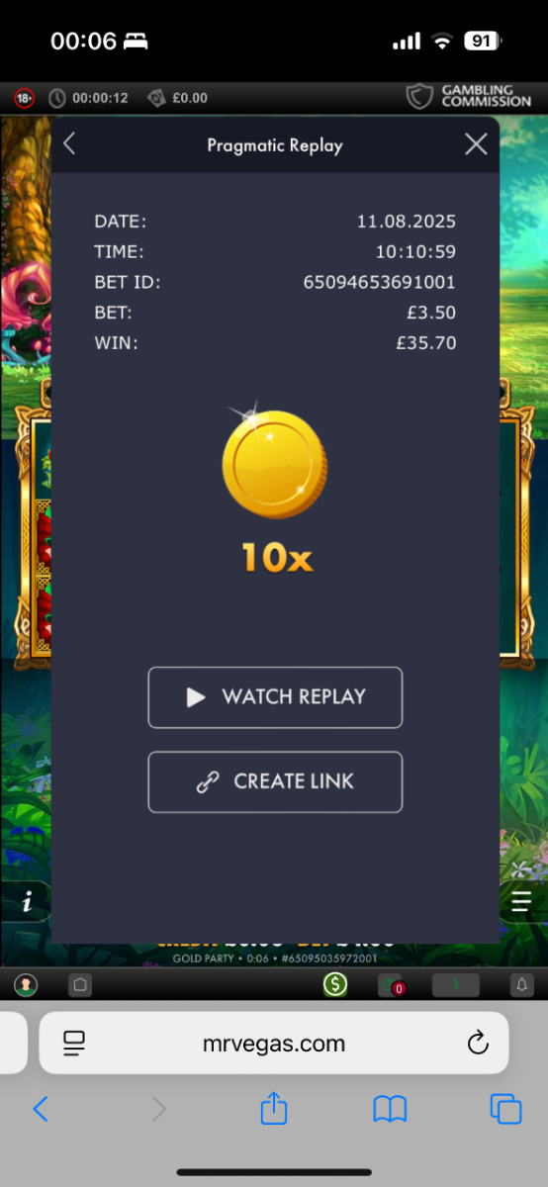
Task: Click the gold 10x coin
Action: [x=274, y=463]
